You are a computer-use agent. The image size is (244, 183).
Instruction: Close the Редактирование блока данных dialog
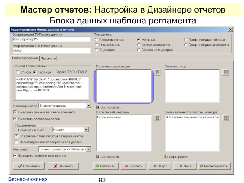(230, 29)
